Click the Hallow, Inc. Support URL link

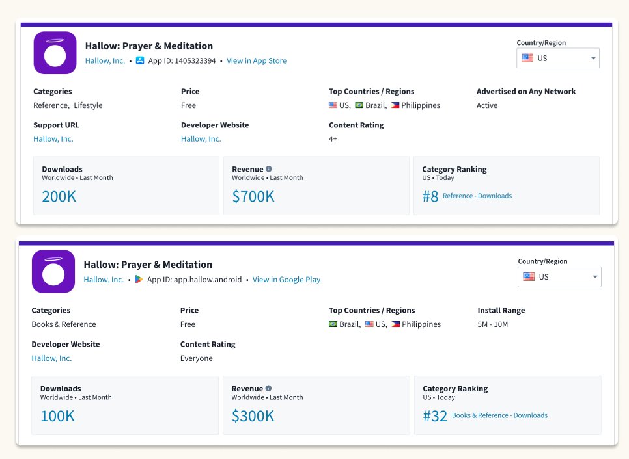53,139
